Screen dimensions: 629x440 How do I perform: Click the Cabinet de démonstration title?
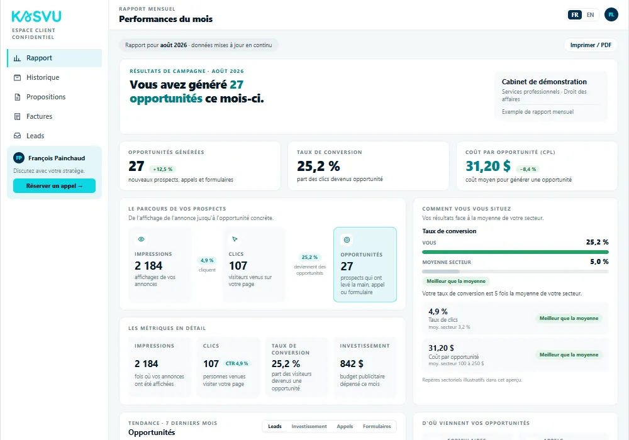(544, 82)
